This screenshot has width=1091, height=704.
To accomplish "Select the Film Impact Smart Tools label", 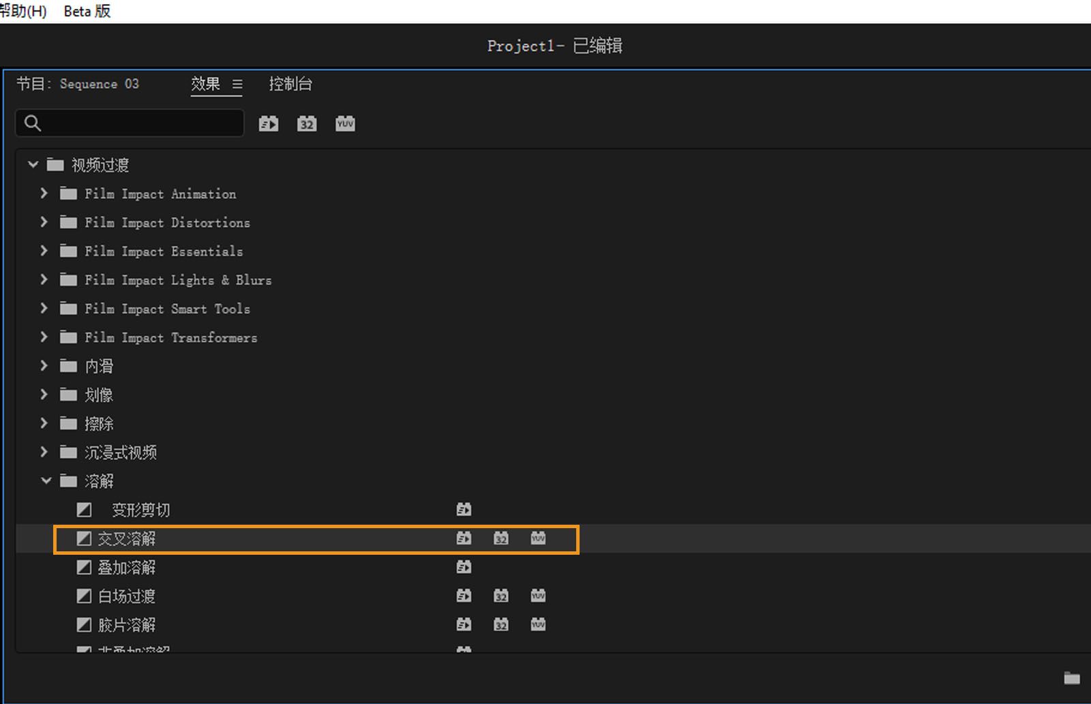I will pos(167,309).
